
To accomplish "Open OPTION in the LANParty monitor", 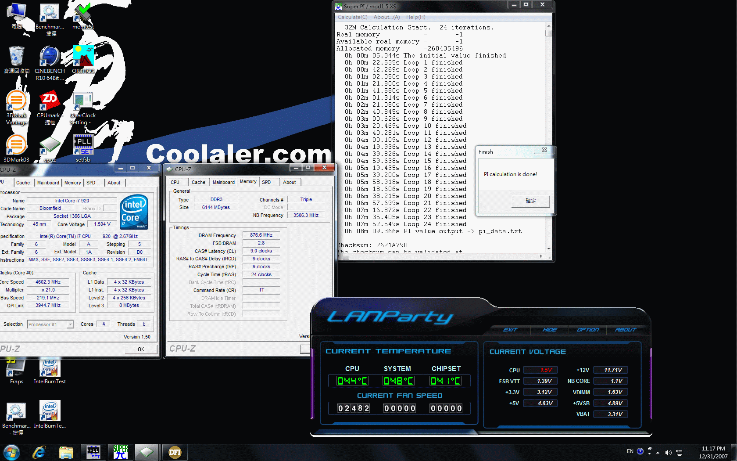I will (x=588, y=330).
